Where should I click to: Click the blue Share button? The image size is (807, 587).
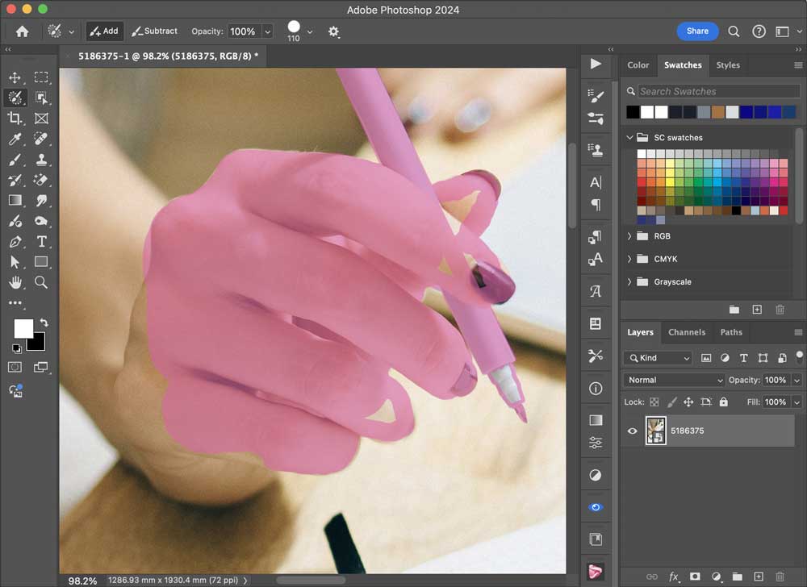(697, 31)
